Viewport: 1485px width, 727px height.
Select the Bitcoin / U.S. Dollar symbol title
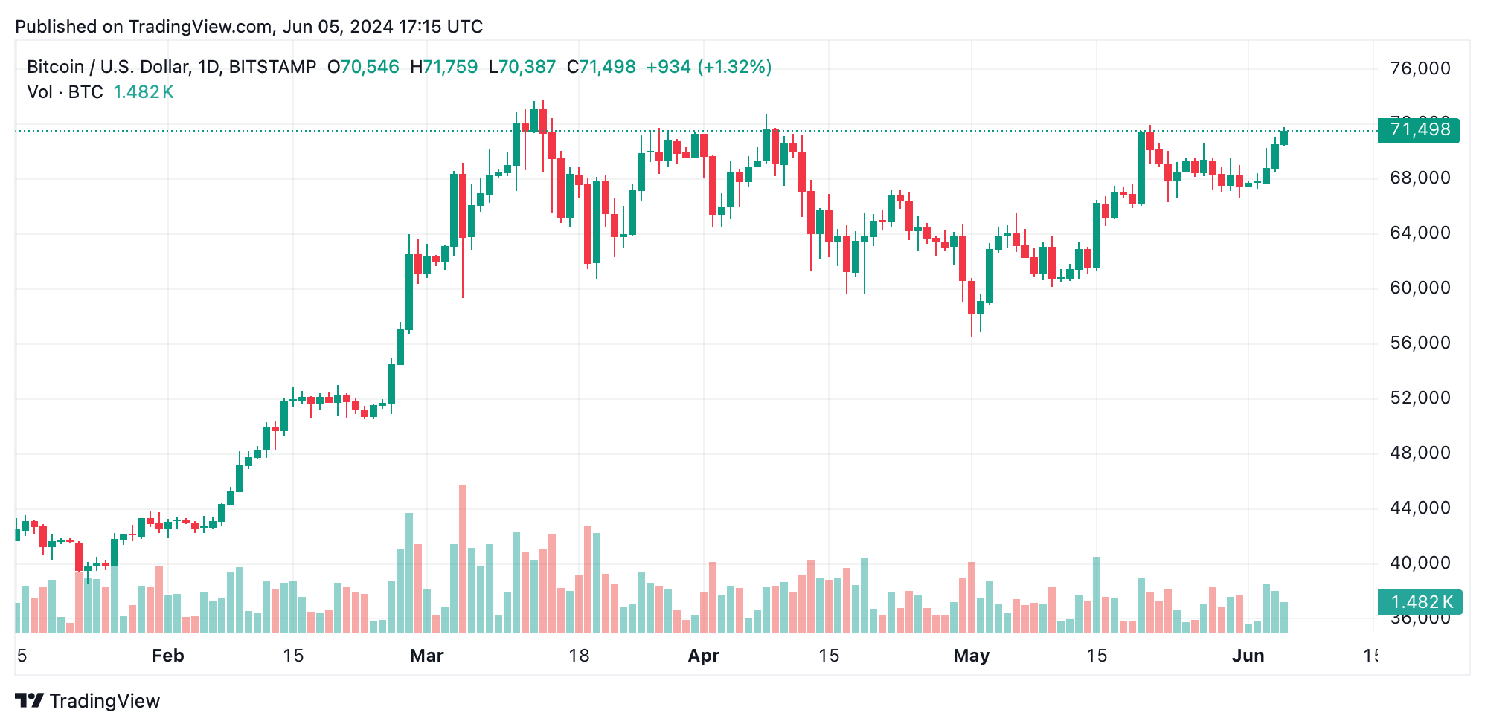pyautogui.click(x=171, y=67)
